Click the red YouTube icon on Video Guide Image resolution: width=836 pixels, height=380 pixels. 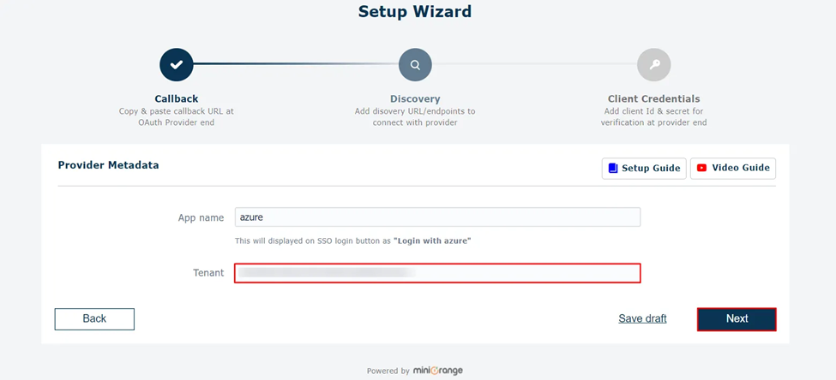[x=701, y=168]
